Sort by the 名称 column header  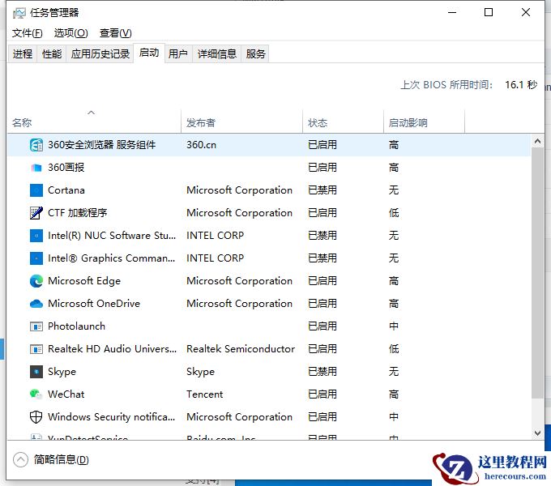(94, 122)
